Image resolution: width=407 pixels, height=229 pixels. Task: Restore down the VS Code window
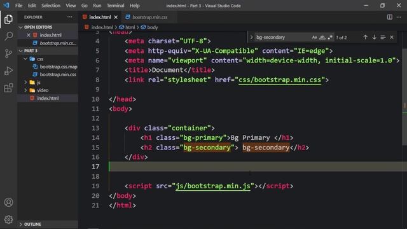(382, 5)
